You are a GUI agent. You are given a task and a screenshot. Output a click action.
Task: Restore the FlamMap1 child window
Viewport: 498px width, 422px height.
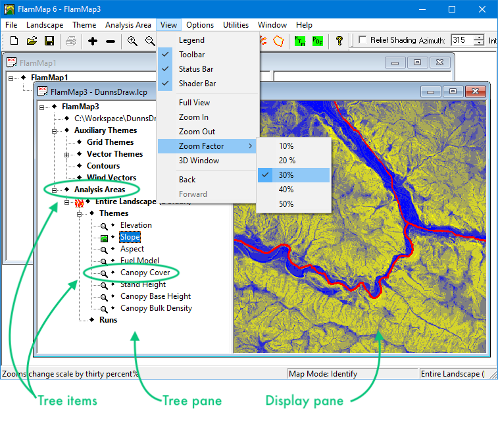tap(417, 63)
